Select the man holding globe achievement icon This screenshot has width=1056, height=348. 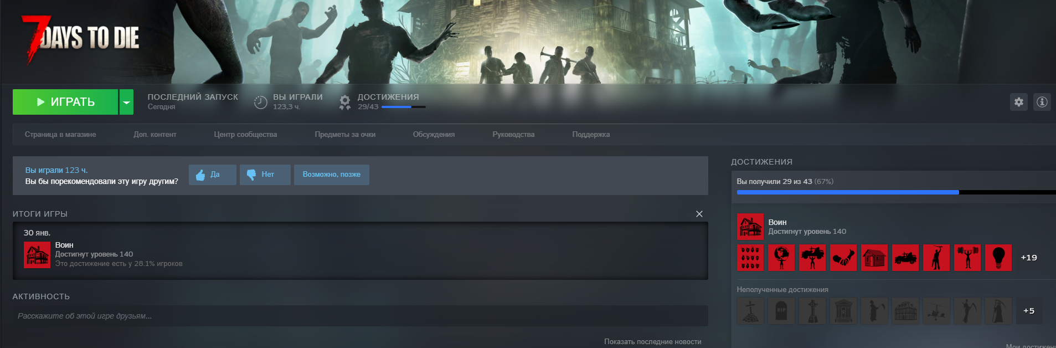[781, 258]
